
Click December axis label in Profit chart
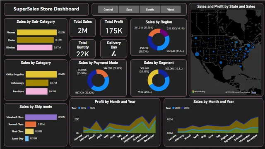point(150,138)
